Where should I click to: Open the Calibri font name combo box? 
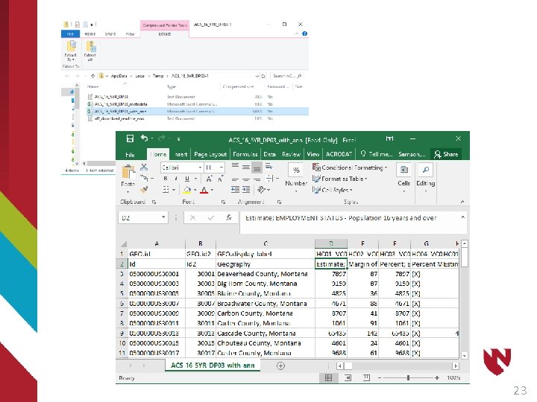pos(179,168)
